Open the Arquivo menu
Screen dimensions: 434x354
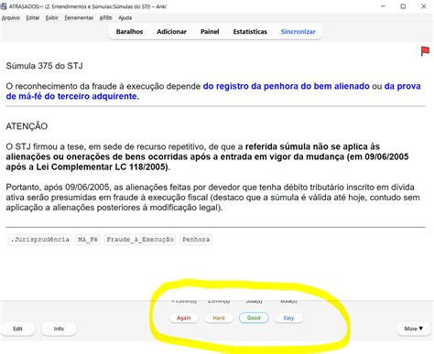(x=11, y=17)
